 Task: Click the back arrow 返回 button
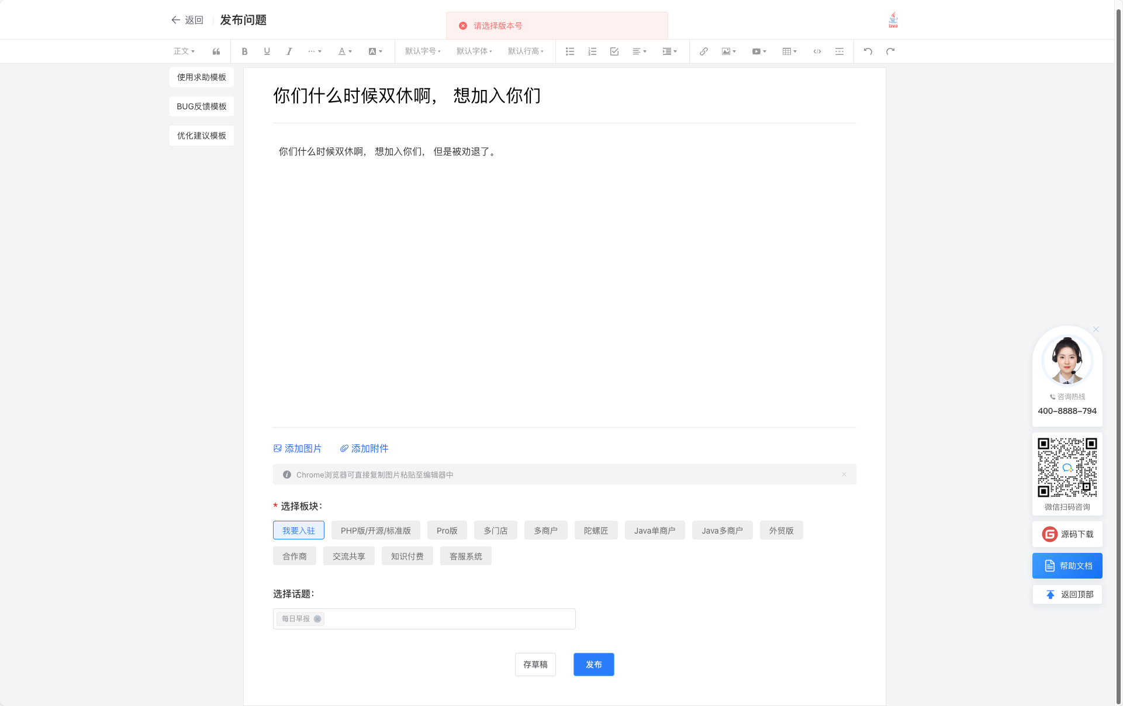(x=187, y=20)
